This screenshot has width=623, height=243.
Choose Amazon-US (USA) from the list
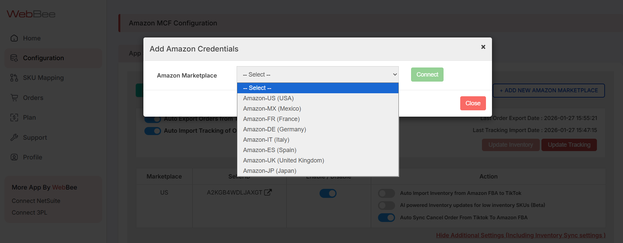[x=268, y=98]
